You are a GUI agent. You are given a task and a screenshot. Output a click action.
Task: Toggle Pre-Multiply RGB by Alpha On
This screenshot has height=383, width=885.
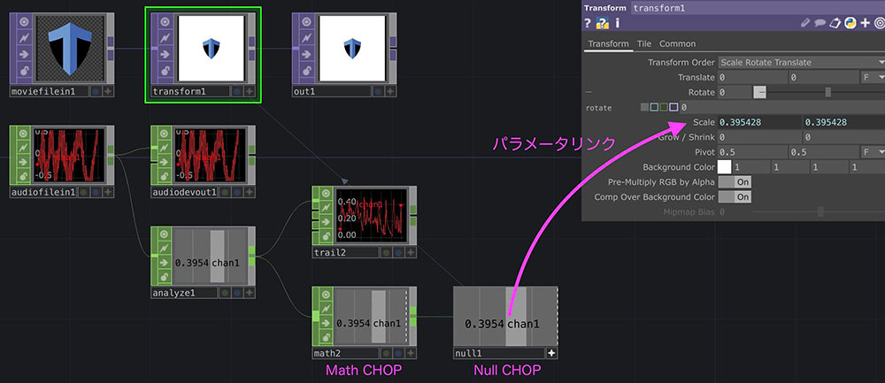(x=735, y=182)
